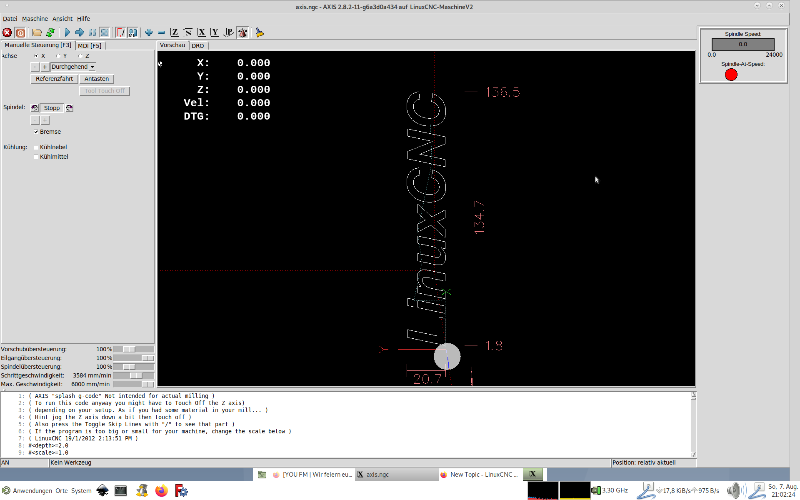This screenshot has height=500, width=800.
Task: Zoom in with the blue plus icon
Action: [149, 32]
